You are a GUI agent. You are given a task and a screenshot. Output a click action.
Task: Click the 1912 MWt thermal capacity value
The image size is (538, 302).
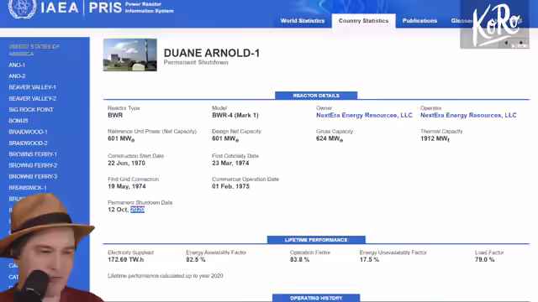pos(435,138)
